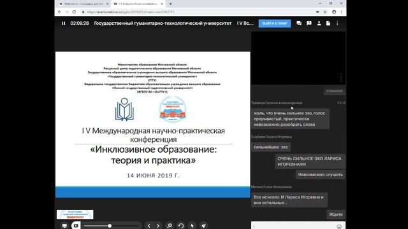Click the chat message input field

tap(294, 226)
